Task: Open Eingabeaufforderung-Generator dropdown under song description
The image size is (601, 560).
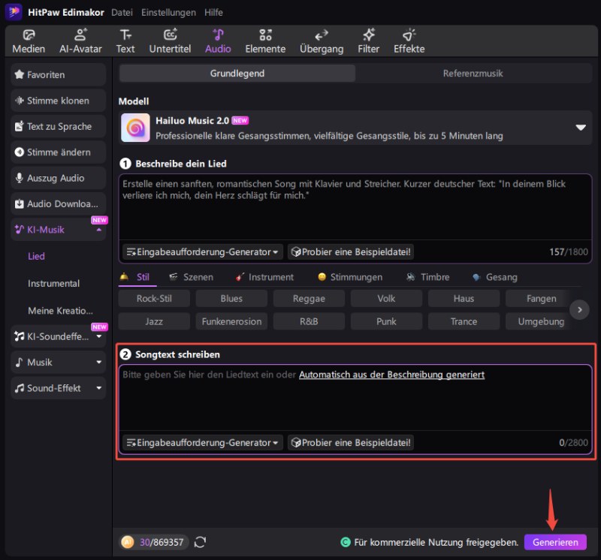Action: point(203,252)
